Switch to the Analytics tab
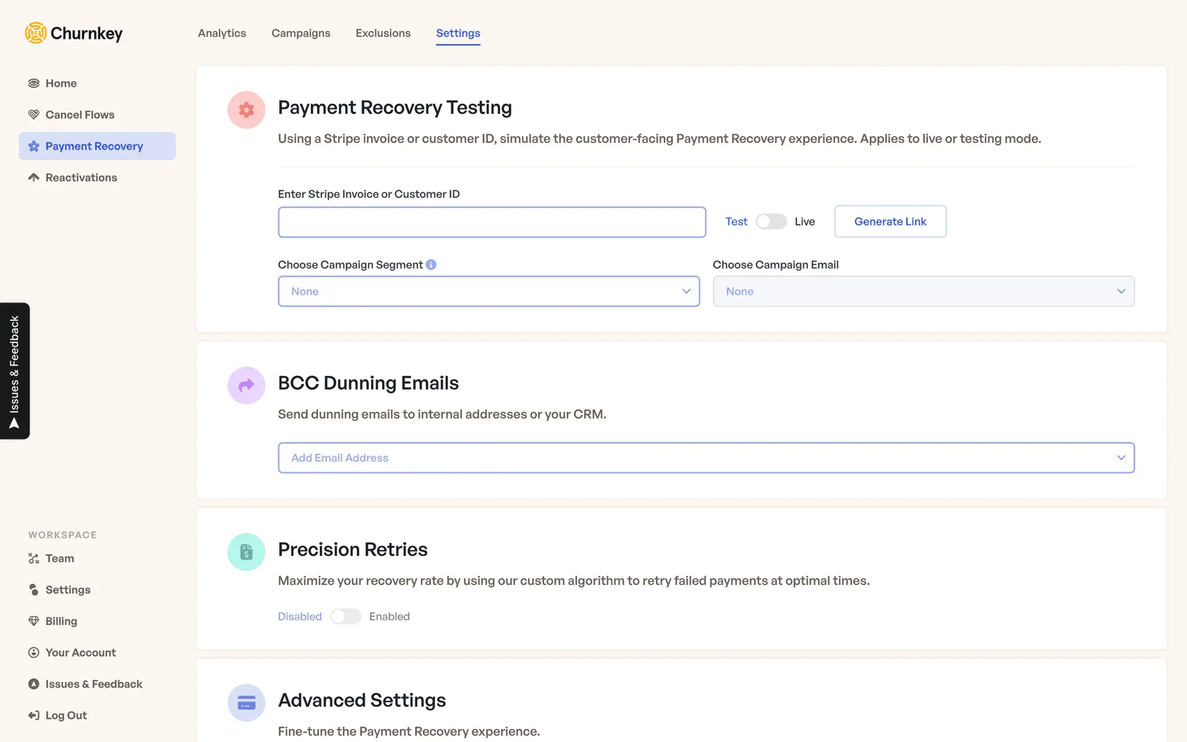 tap(222, 33)
